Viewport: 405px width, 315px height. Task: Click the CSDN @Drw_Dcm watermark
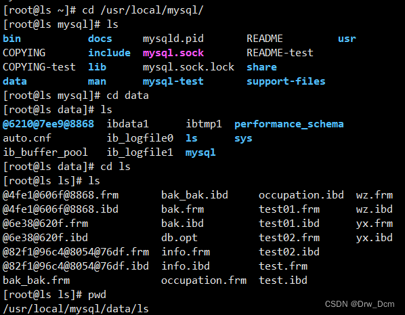pyautogui.click(x=359, y=304)
